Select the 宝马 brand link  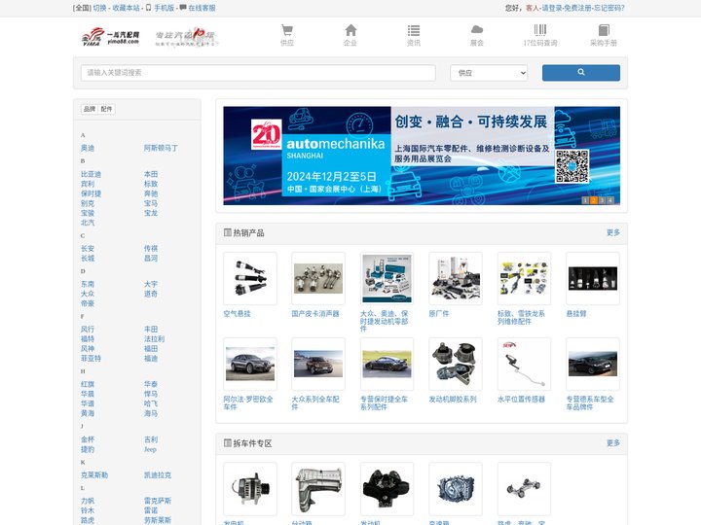(151, 203)
